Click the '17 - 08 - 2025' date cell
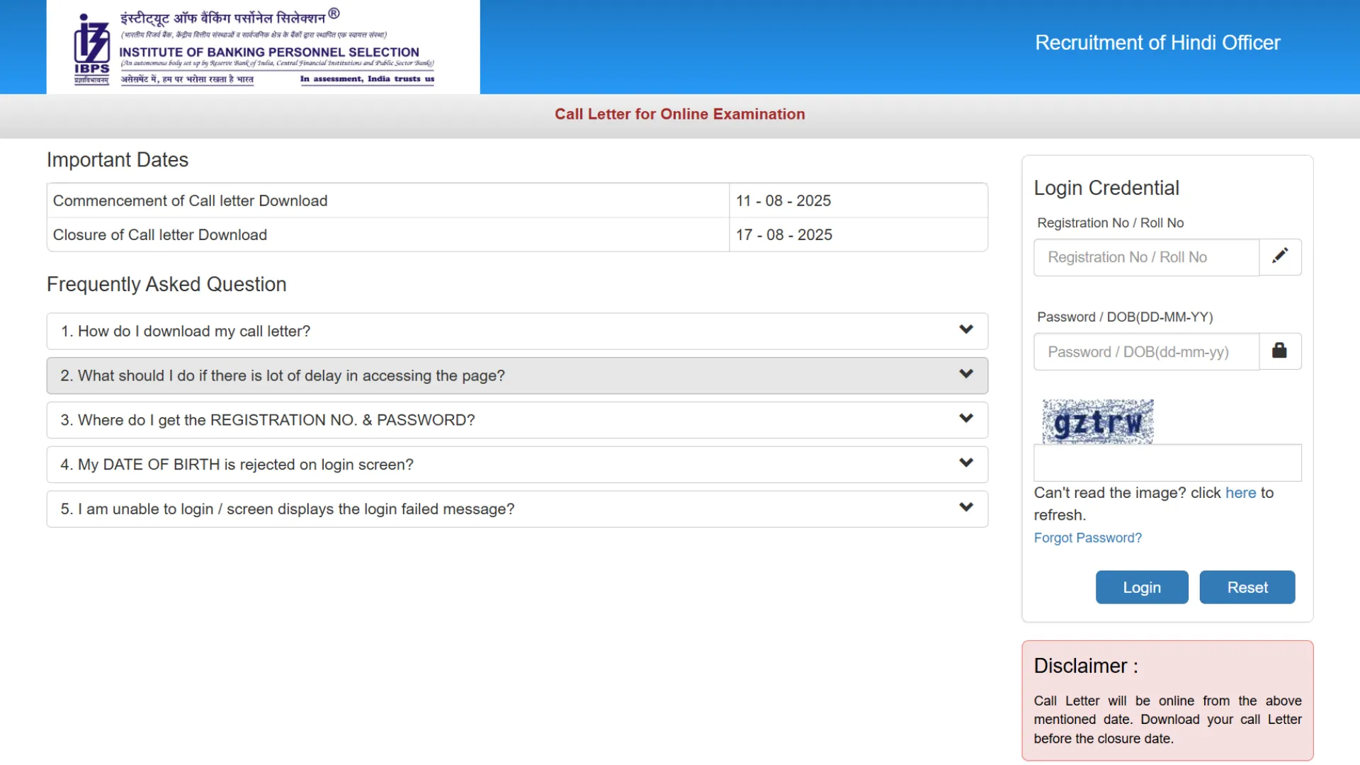 [x=858, y=234]
